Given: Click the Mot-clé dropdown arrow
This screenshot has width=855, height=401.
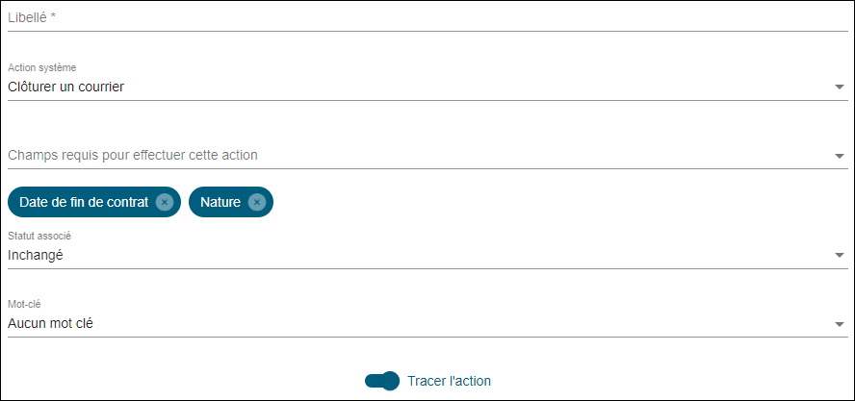Looking at the screenshot, I should pyautogui.click(x=839, y=324).
